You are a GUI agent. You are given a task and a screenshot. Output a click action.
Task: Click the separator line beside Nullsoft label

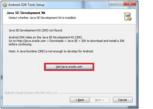[96, 93]
